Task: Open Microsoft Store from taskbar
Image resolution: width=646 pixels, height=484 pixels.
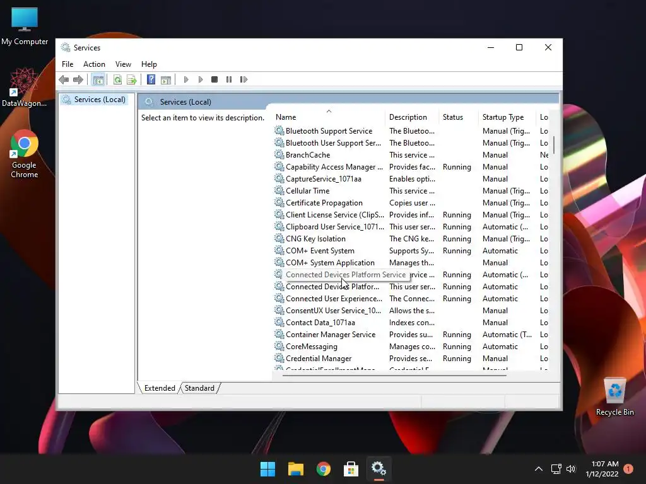Action: tap(351, 469)
